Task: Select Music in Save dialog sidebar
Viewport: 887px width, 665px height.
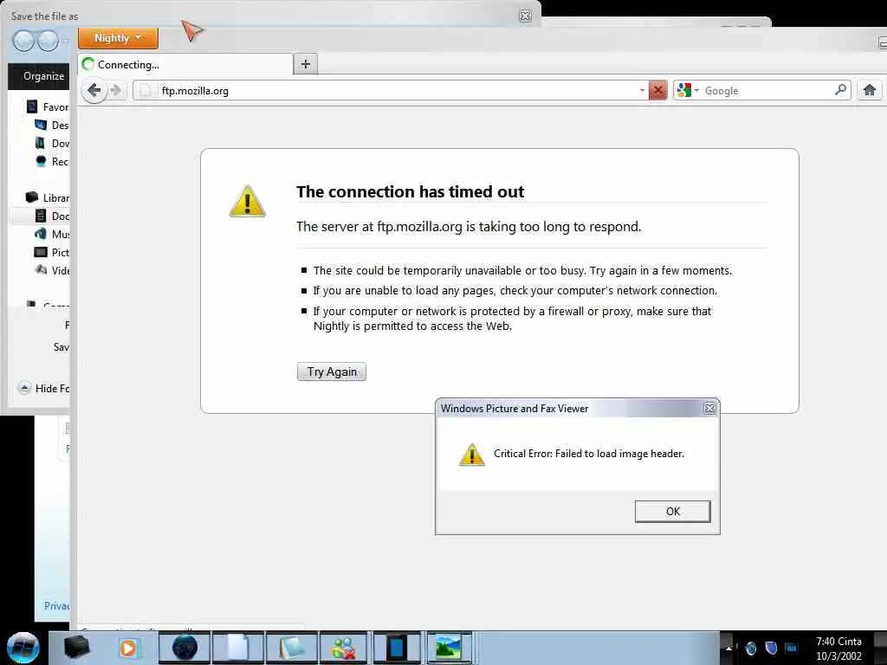Action: pos(52,234)
